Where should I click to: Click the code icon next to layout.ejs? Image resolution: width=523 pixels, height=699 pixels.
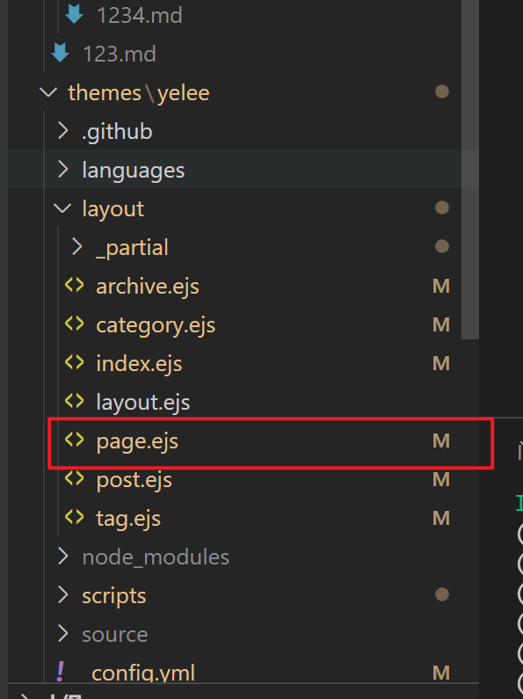coord(75,401)
